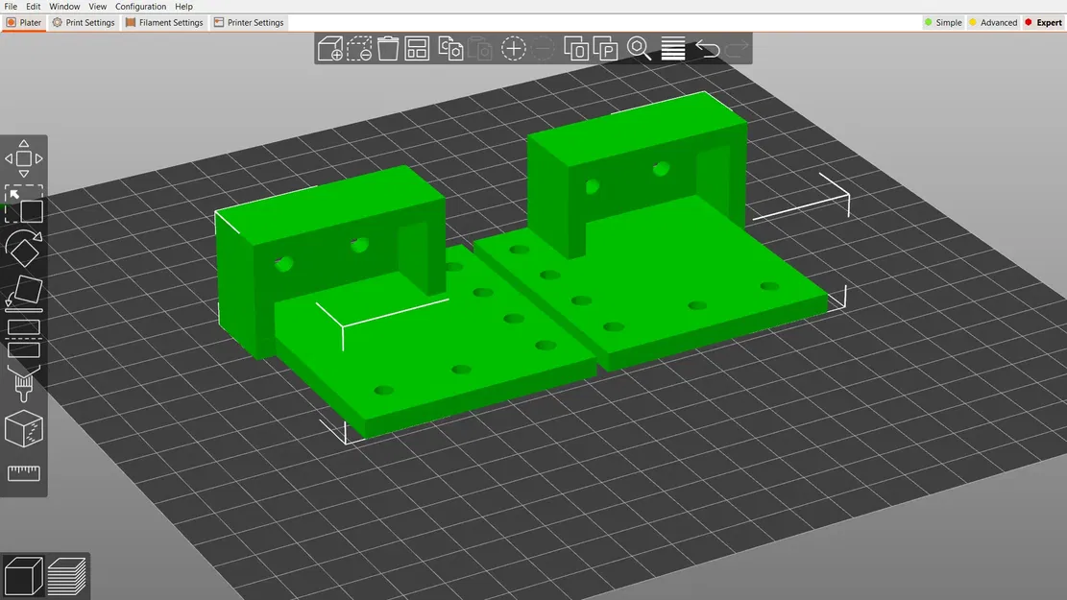Enable Expert mode
The width and height of the screenshot is (1067, 600).
tap(1044, 22)
